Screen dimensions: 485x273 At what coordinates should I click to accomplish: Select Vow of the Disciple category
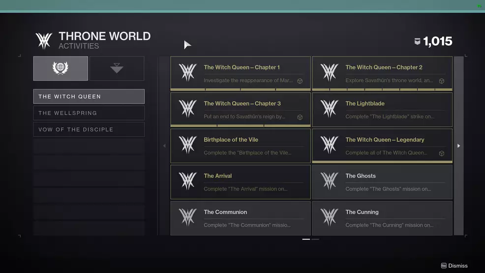tap(89, 129)
